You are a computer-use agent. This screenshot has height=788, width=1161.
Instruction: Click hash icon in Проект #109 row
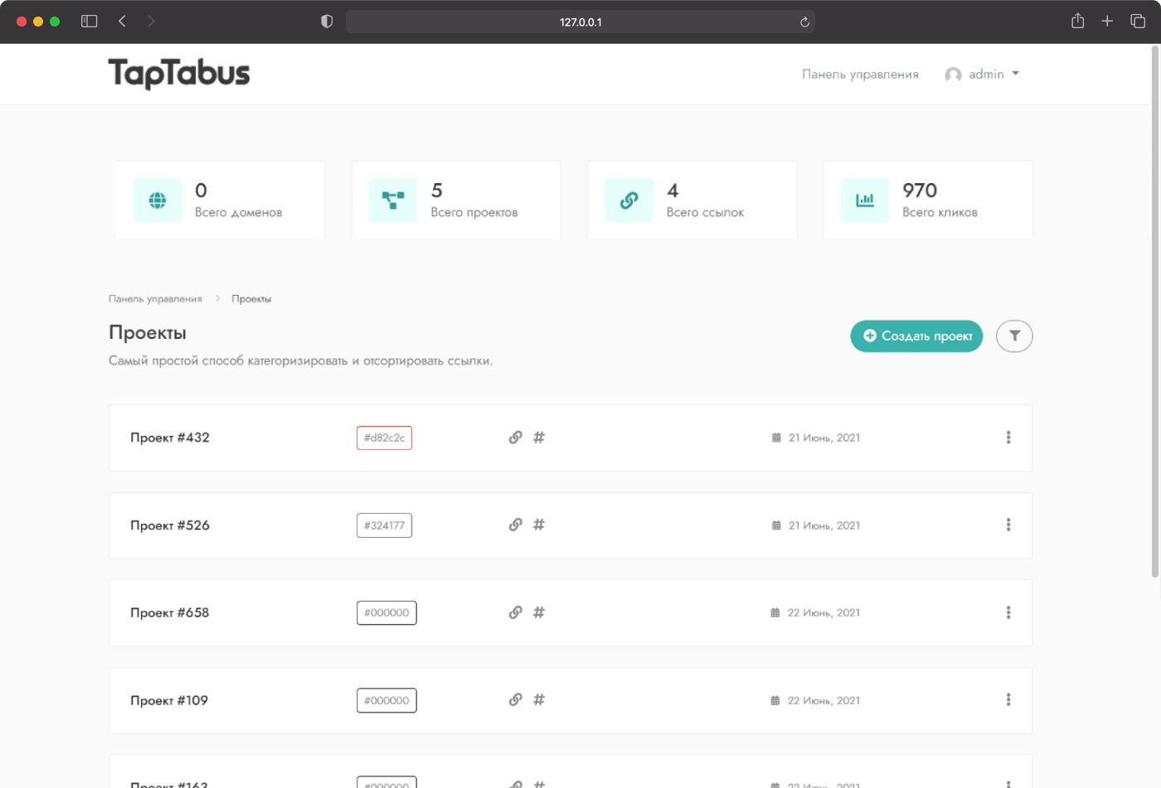coord(539,699)
